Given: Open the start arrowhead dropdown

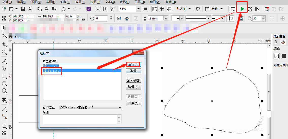Looking at the screenshot, I should tap(182, 18).
